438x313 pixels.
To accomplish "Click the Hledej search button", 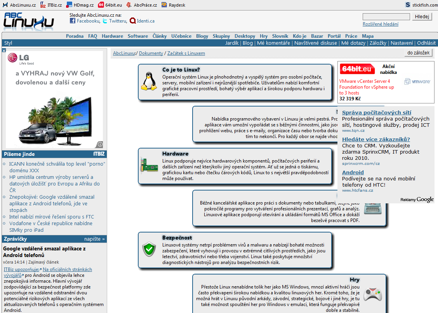I will [x=422, y=16].
